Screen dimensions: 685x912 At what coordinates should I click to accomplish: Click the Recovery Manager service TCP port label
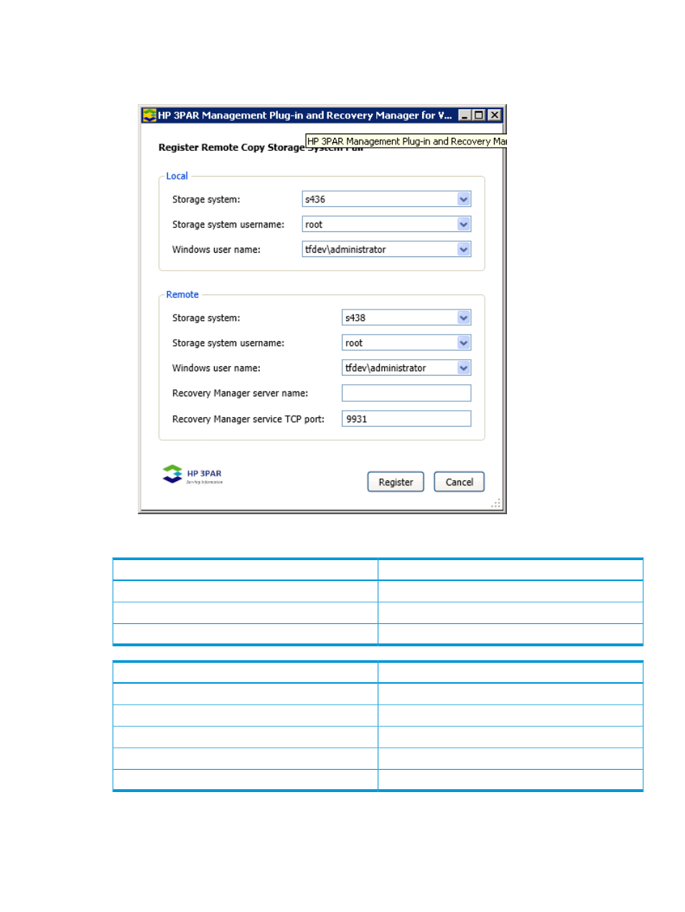pyautogui.click(x=248, y=419)
